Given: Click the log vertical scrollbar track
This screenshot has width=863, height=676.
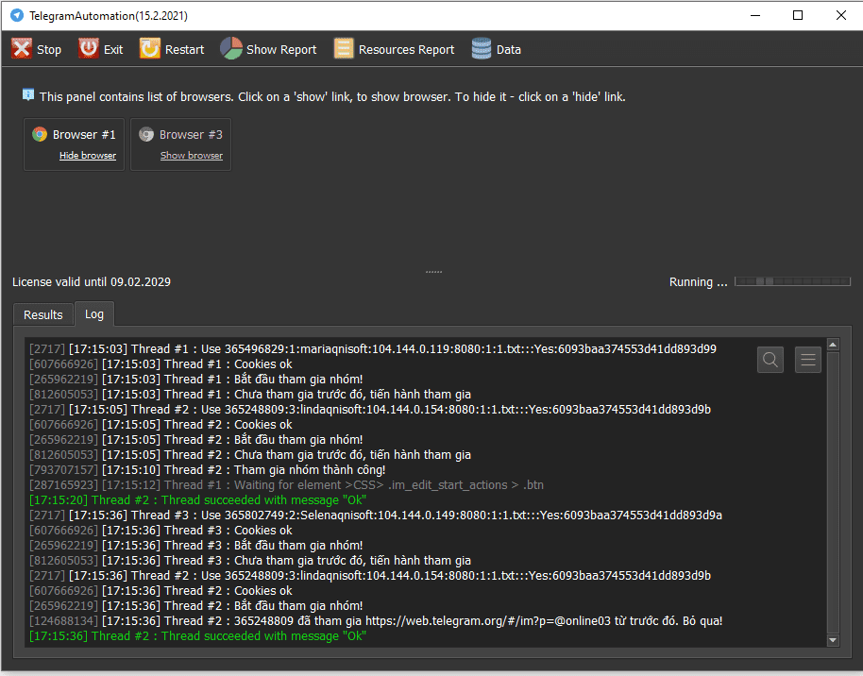Looking at the screenshot, I should coord(833,493).
